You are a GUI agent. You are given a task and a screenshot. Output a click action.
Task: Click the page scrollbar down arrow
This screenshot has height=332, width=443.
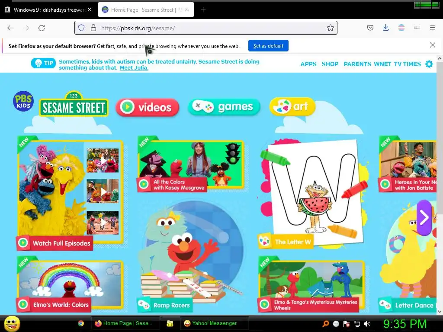coord(440,311)
